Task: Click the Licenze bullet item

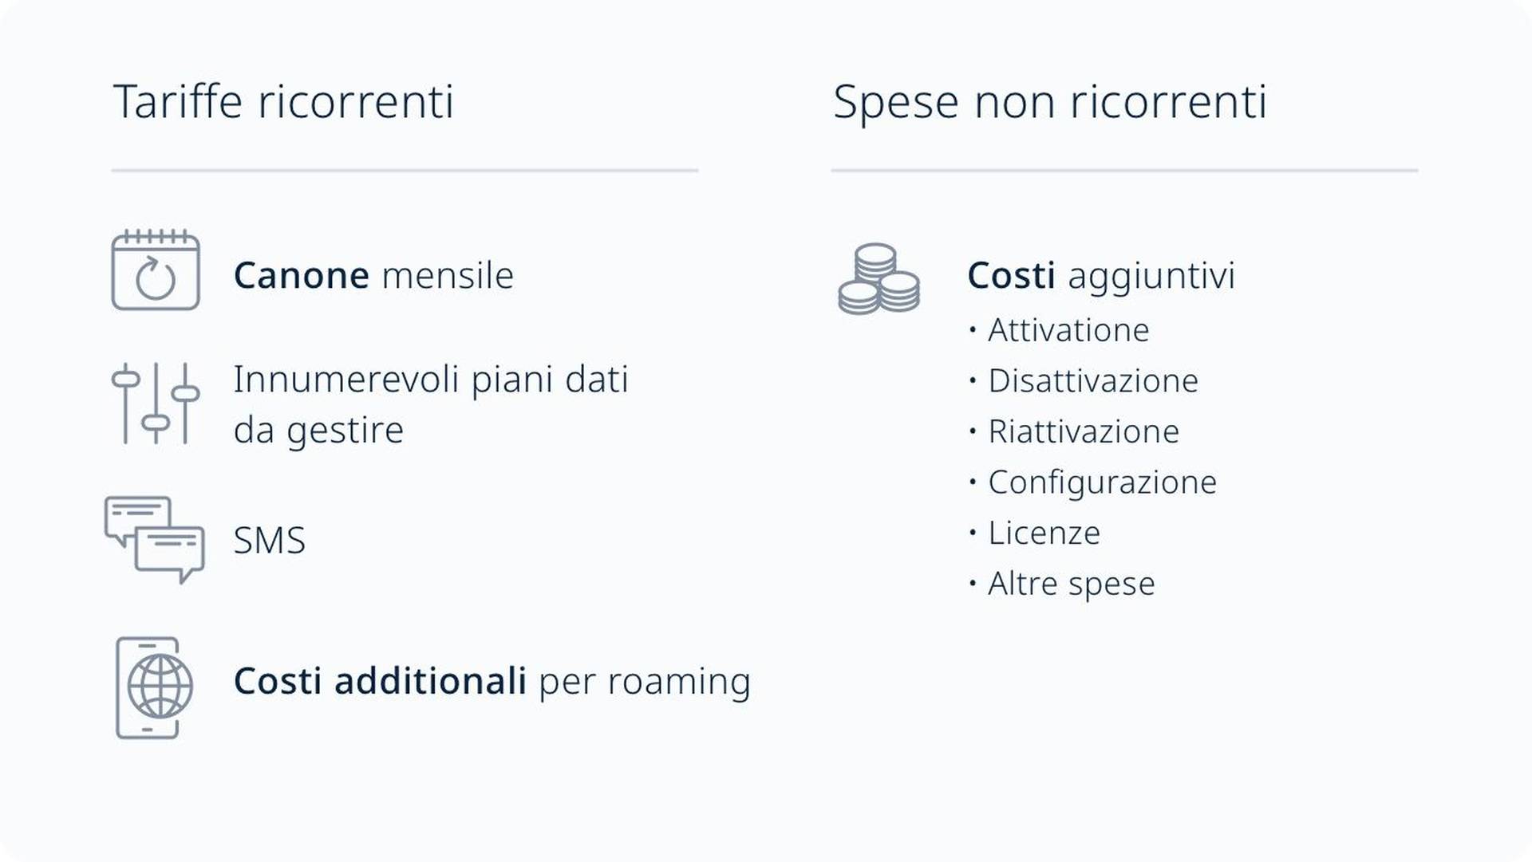Action: pos(1044,533)
